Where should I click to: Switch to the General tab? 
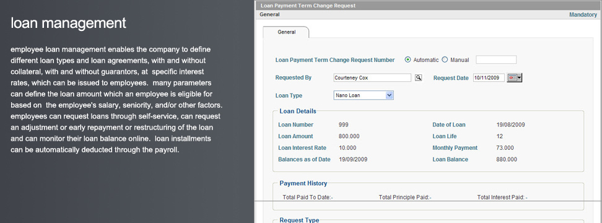(286, 32)
